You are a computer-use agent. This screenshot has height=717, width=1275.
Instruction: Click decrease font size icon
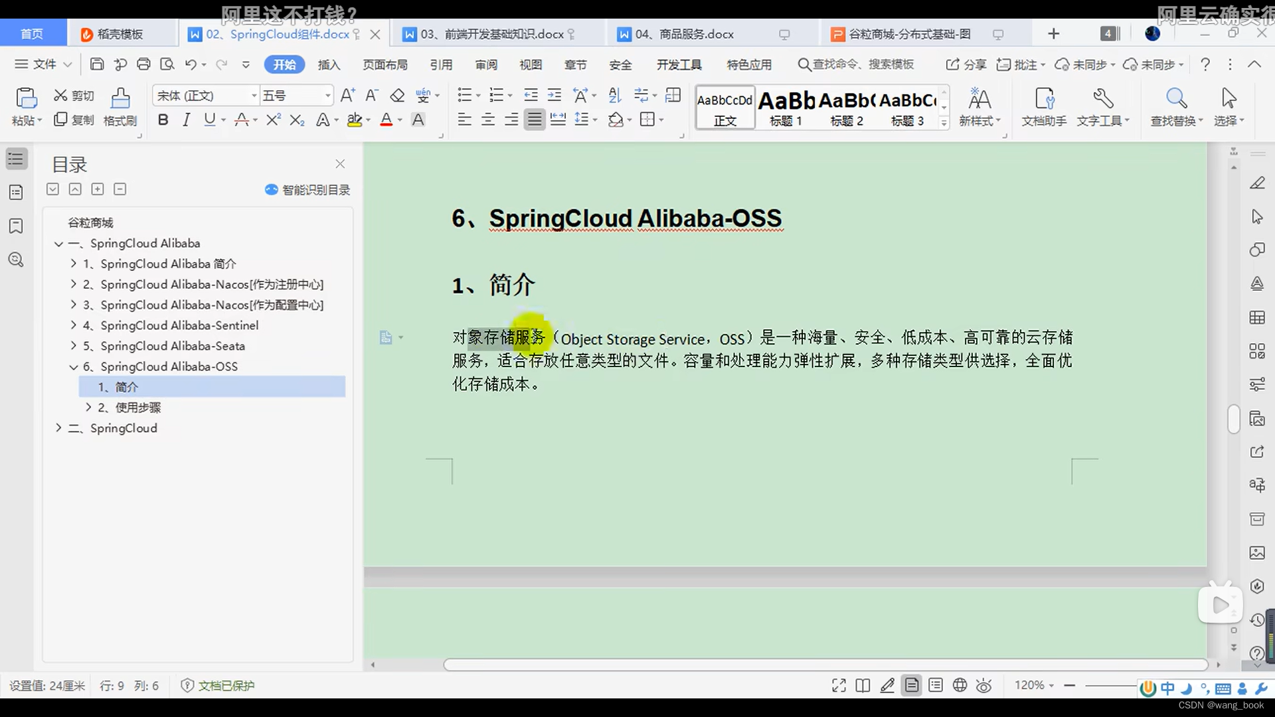click(372, 96)
